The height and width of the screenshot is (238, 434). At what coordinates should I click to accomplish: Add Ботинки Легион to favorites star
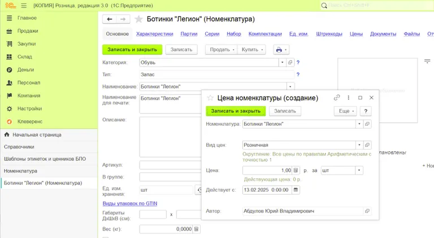tap(138, 19)
